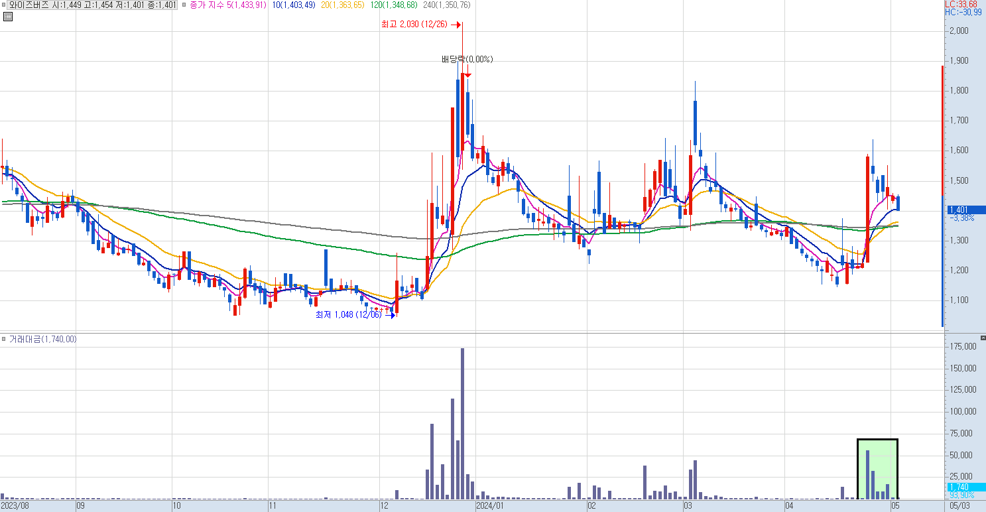This screenshot has height=512, width=986.
Task: Click the 1,800 price axis label
Action: [959, 90]
